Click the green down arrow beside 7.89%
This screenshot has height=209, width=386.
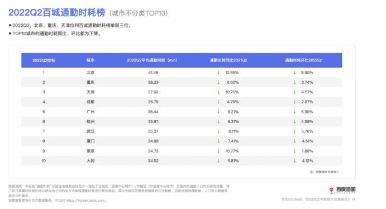[x=294, y=151]
